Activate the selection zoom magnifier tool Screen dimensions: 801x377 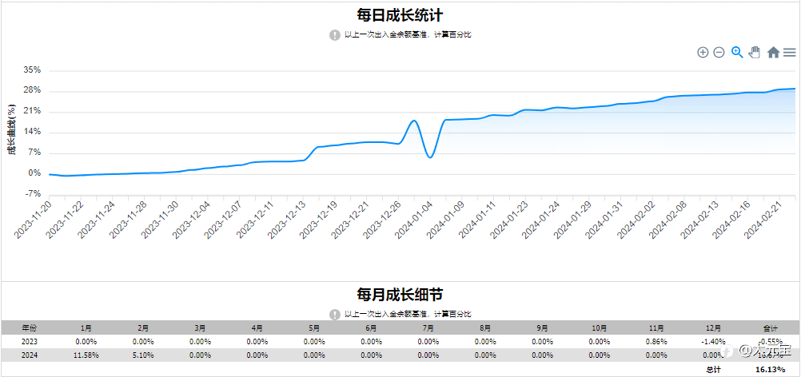(x=736, y=52)
